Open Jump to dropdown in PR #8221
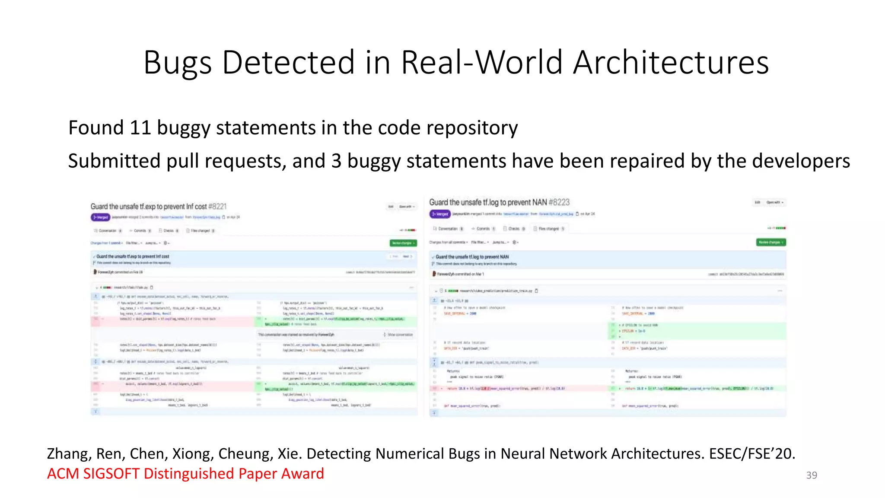 pos(153,243)
